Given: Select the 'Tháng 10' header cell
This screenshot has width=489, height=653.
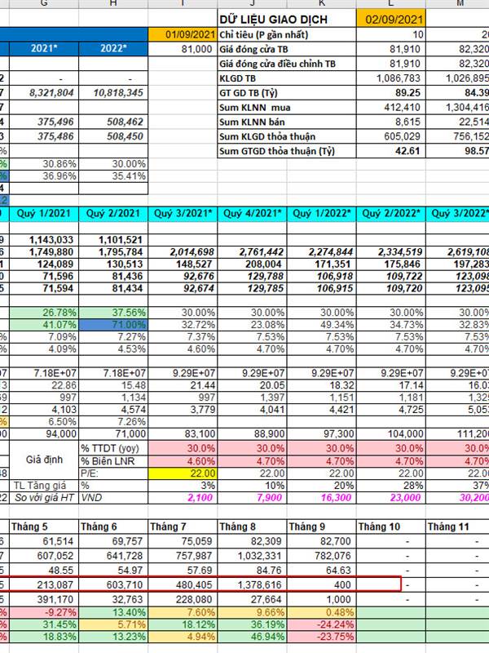Looking at the screenshot, I should tap(391, 526).
